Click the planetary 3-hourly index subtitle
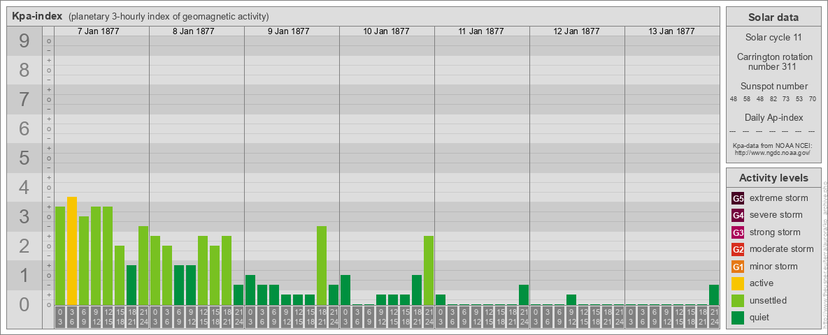This screenshot has width=828, height=335. click(x=169, y=16)
